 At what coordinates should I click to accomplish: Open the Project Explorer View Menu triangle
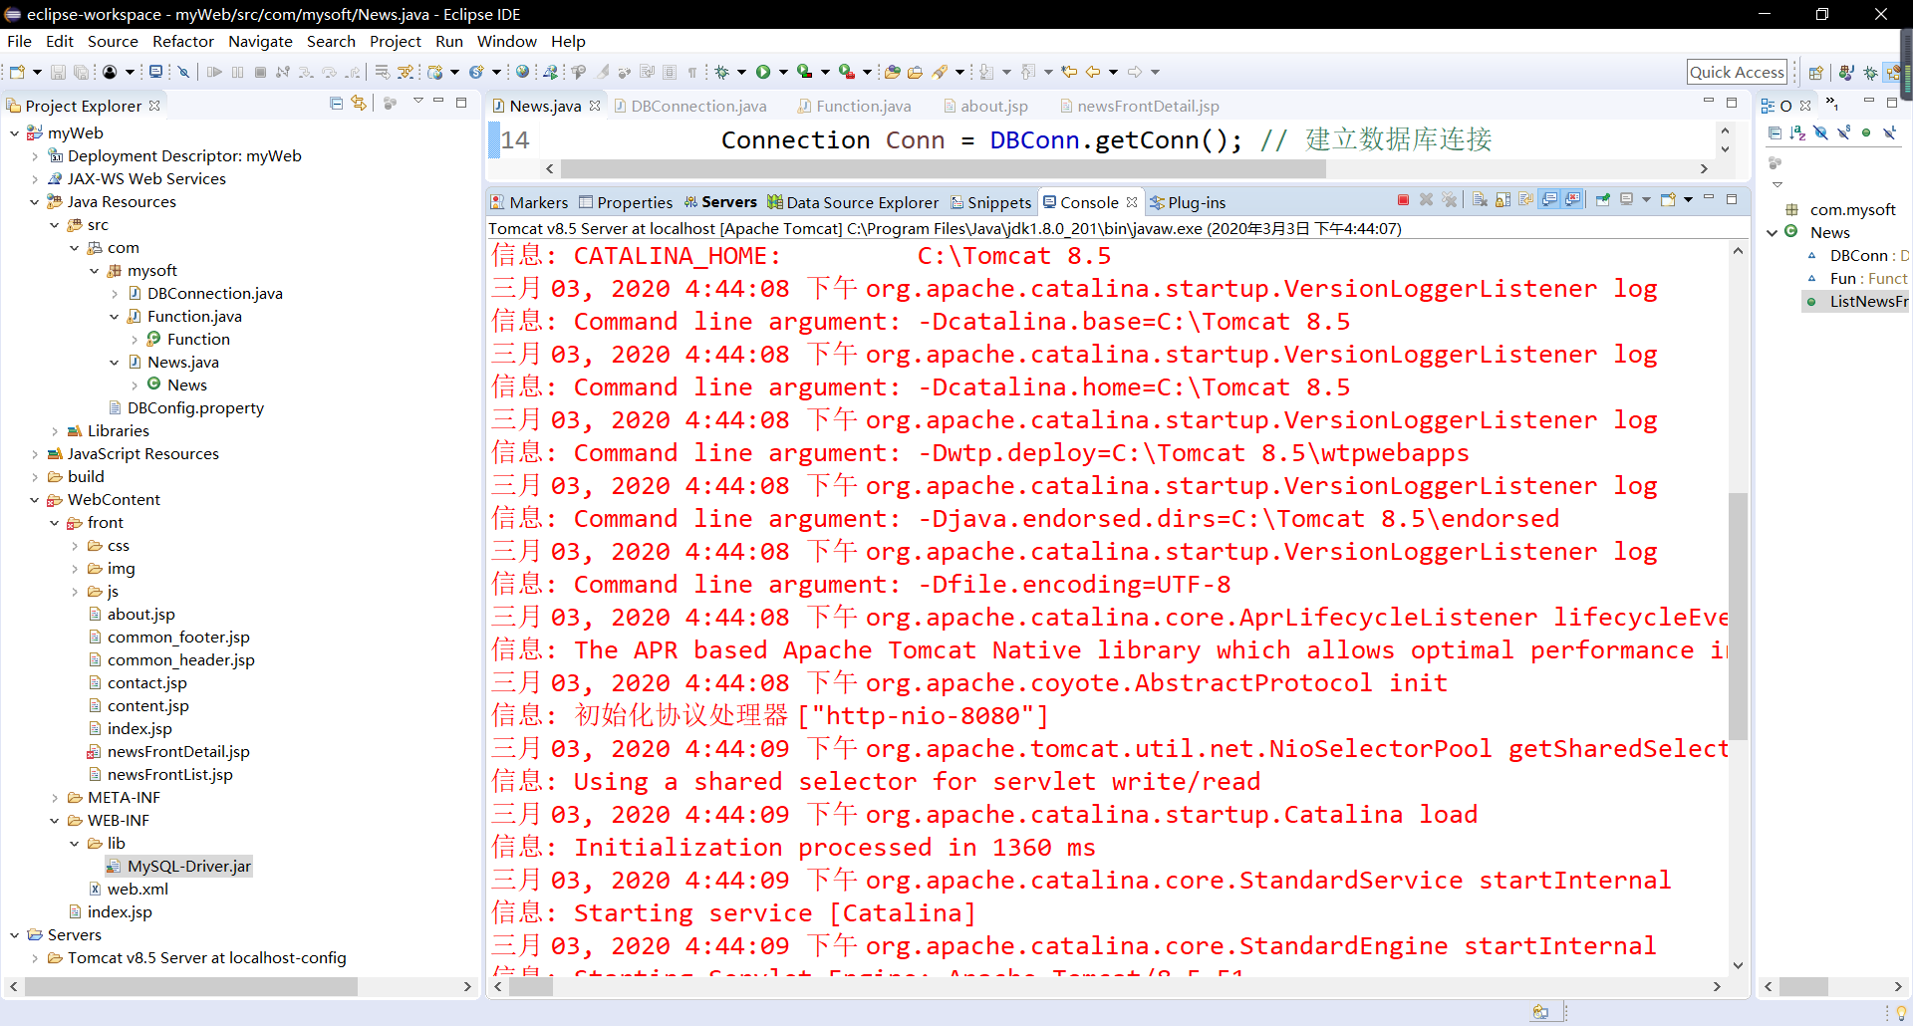pos(418,102)
